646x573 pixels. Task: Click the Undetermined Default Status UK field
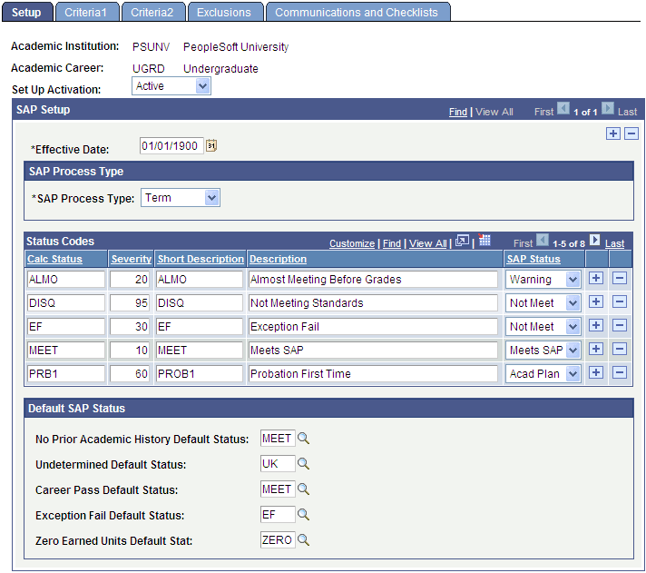[x=278, y=464]
